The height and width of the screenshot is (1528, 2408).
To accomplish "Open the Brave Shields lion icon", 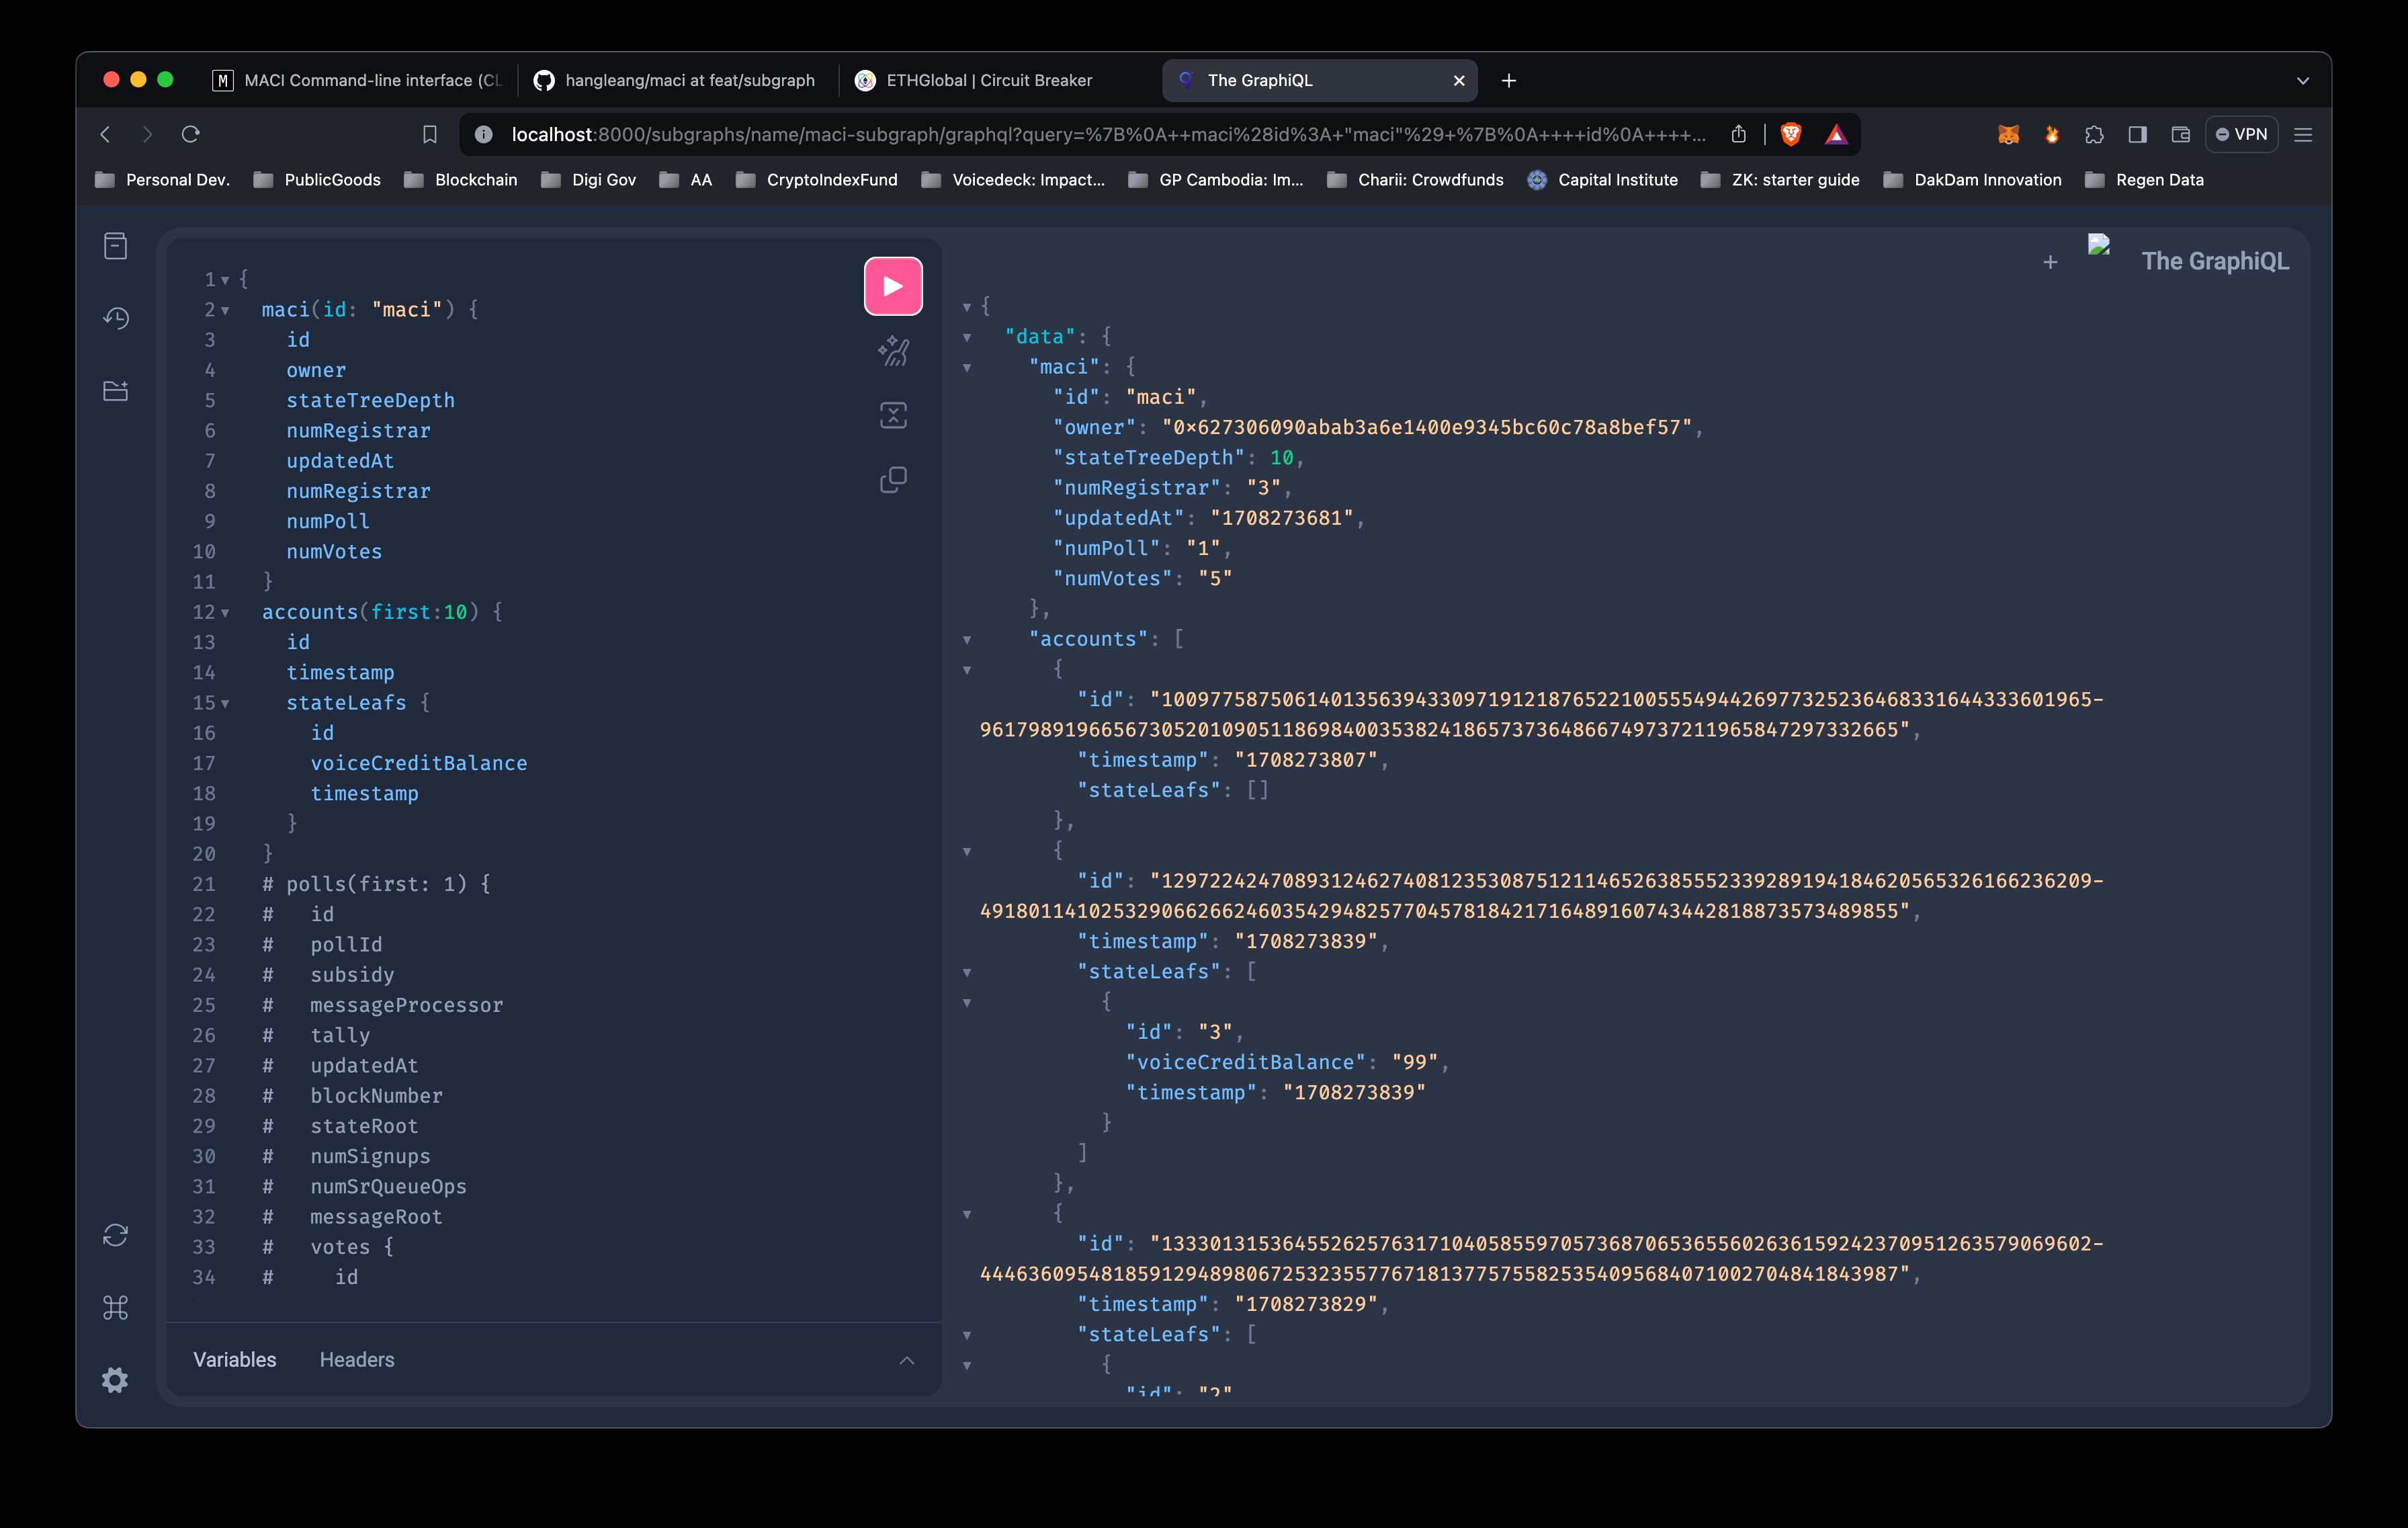I will point(1791,134).
